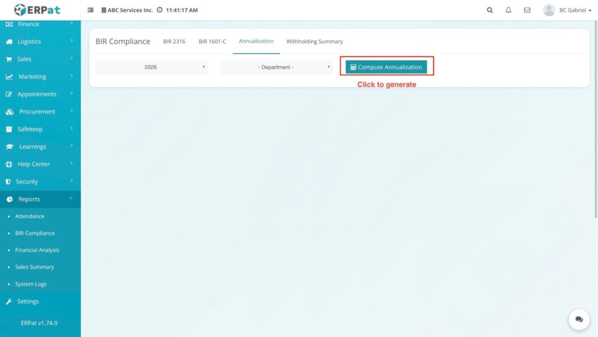Open the 2026 year dropdown
Screen dimensions: 598x337
pos(151,67)
